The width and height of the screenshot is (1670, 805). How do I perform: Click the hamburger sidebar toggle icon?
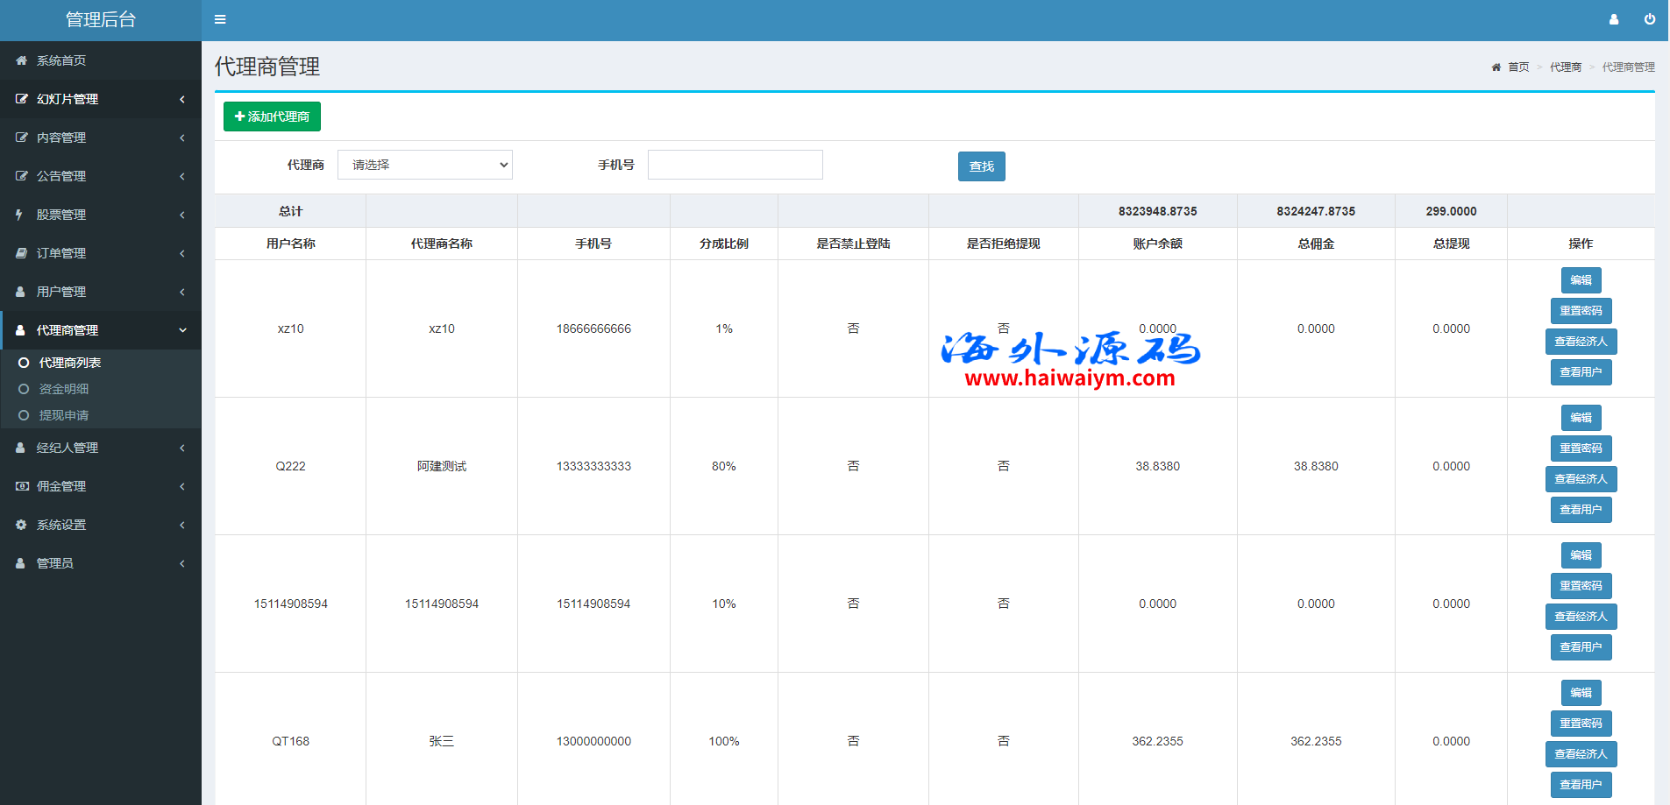pyautogui.click(x=220, y=19)
